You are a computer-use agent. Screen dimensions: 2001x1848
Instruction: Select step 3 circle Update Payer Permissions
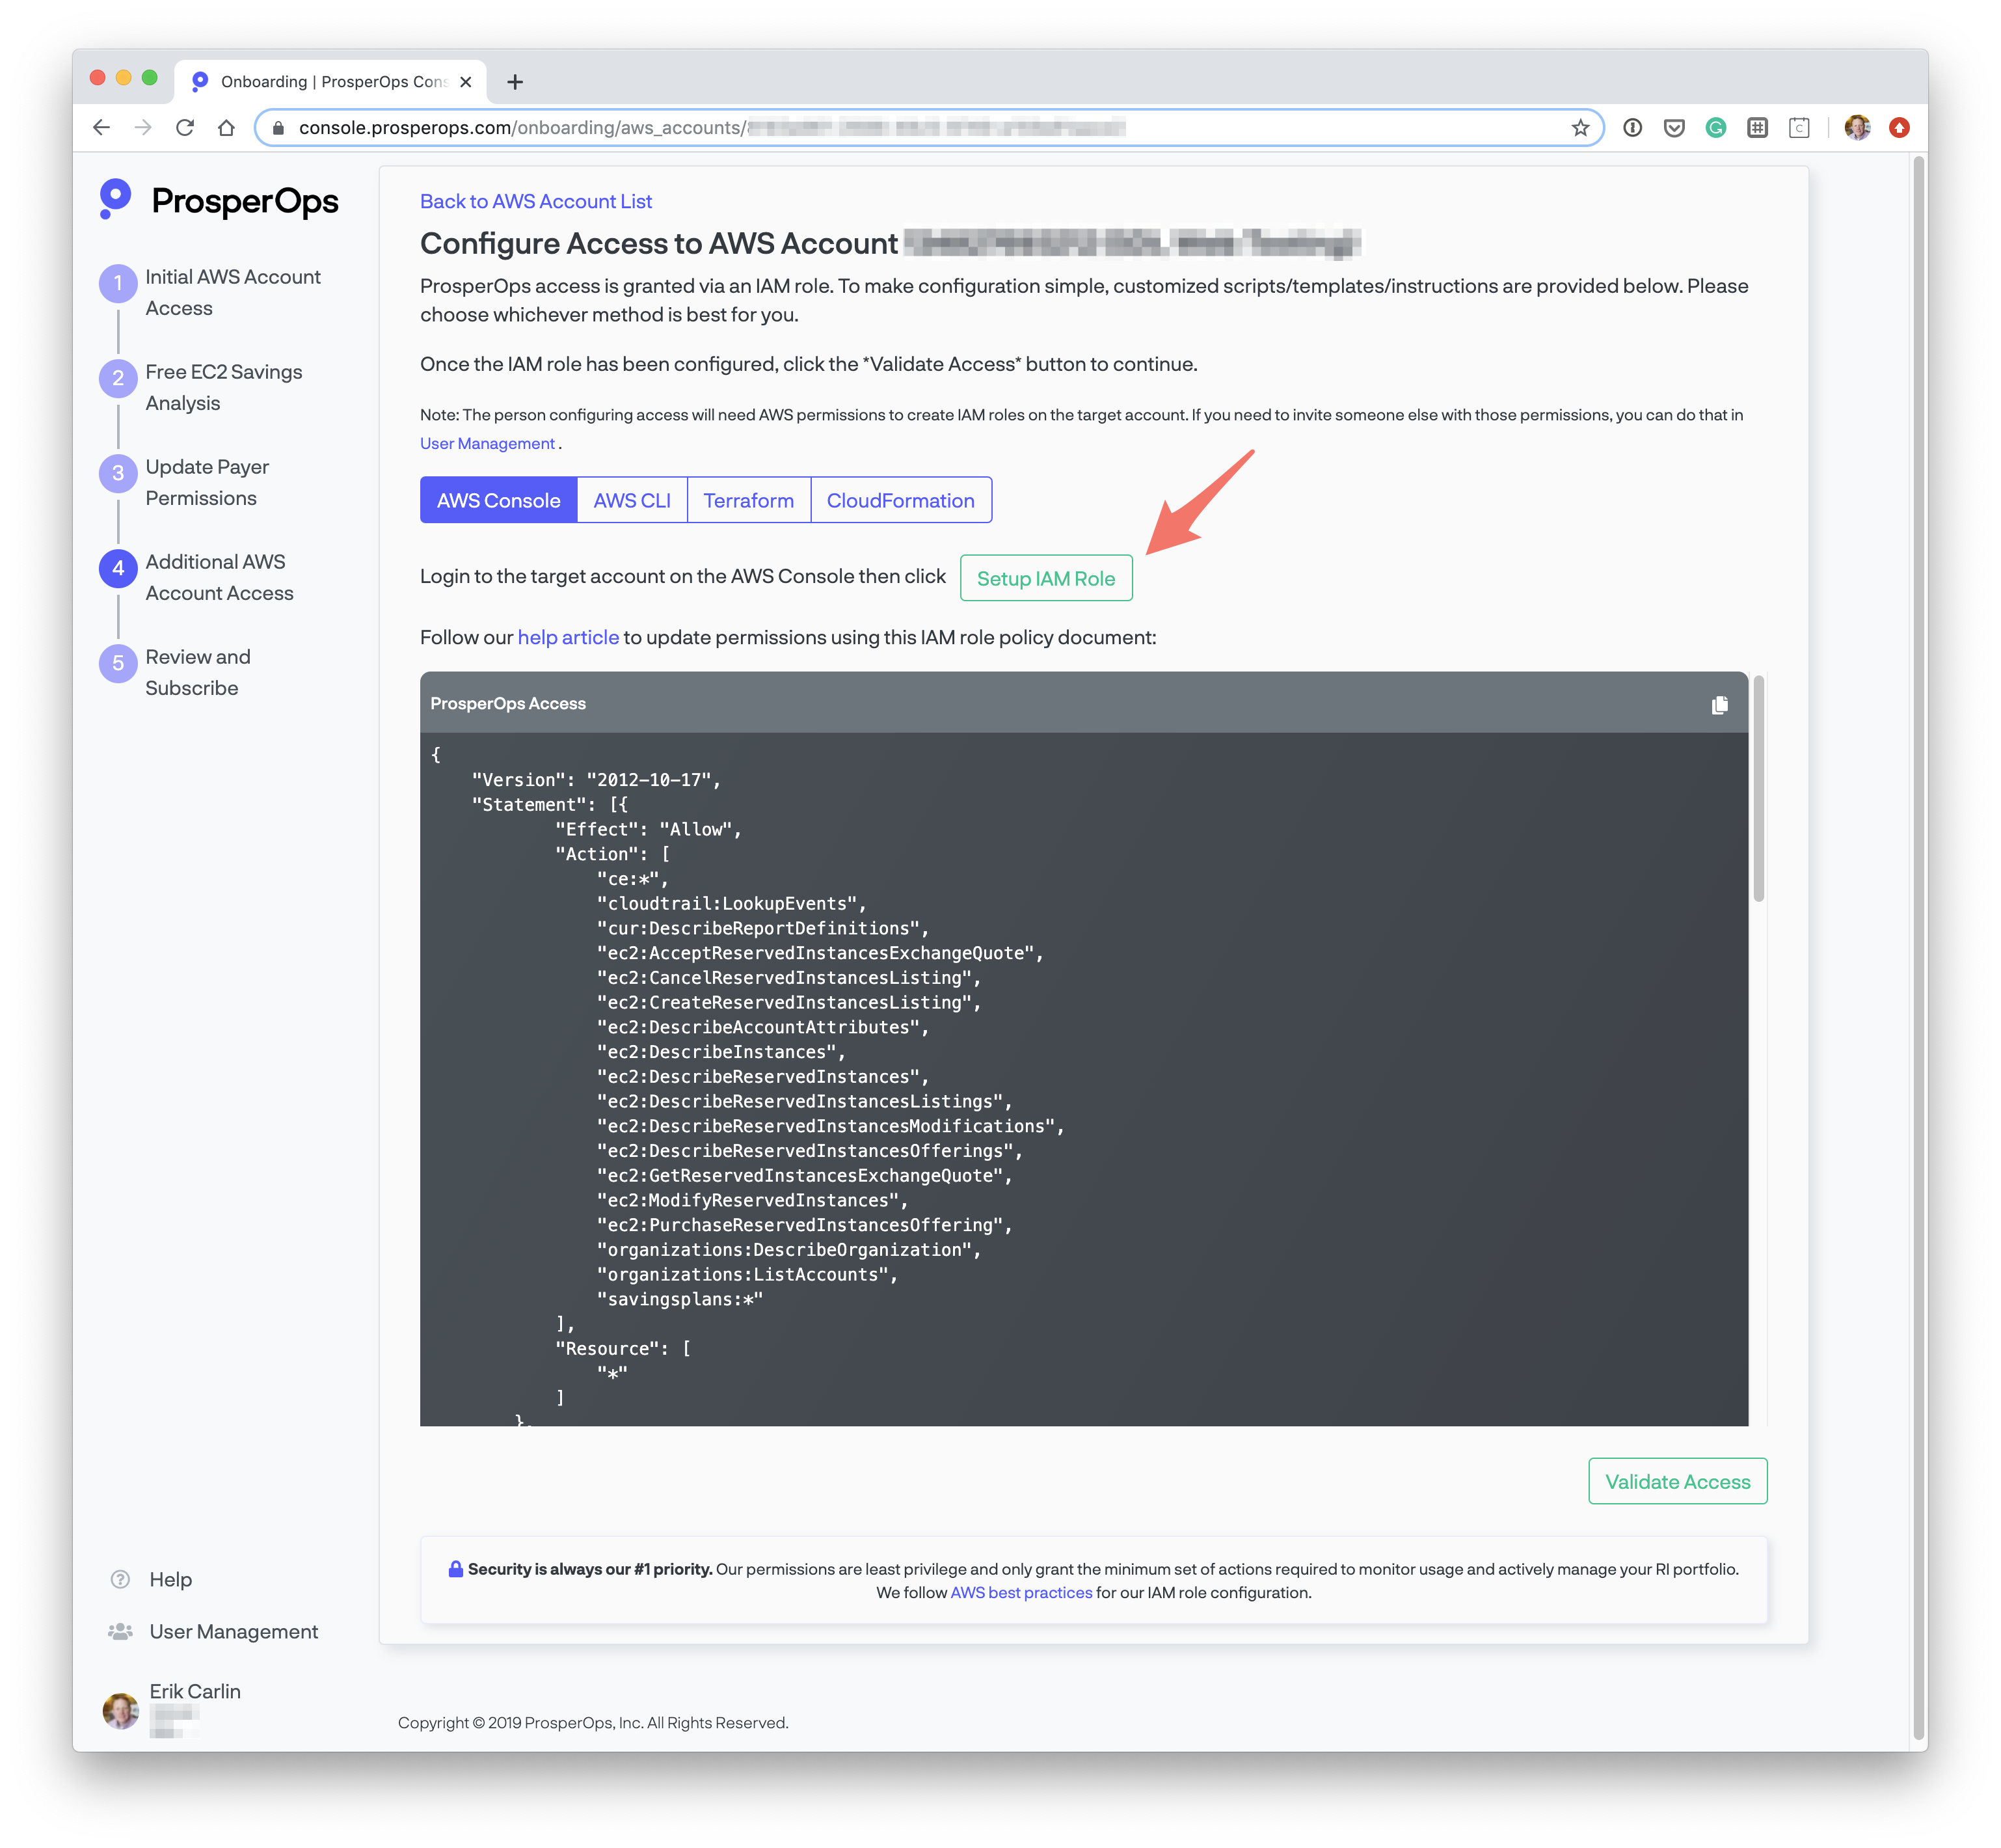click(x=118, y=473)
